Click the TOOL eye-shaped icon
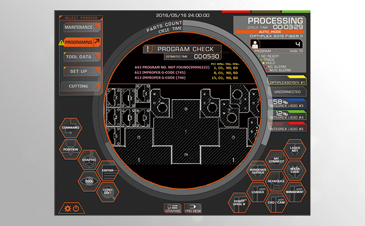This screenshot has height=226, width=365. (x=89, y=181)
